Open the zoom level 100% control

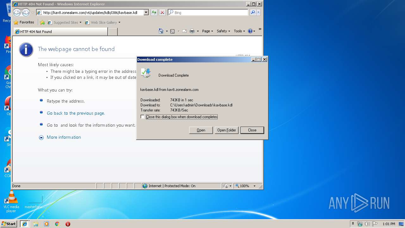(246, 186)
